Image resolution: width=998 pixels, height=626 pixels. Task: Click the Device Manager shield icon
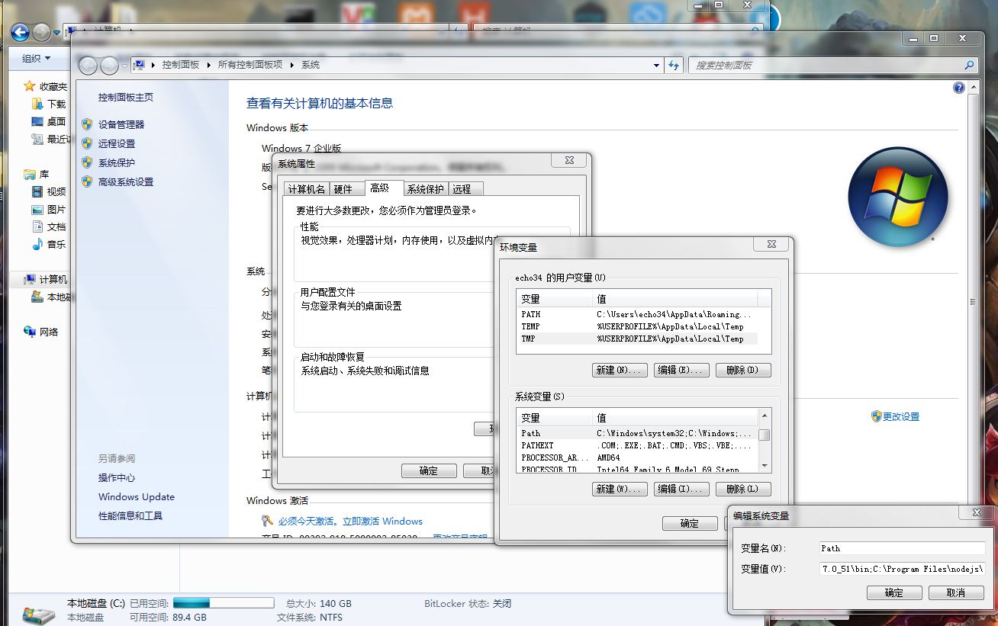(87, 124)
